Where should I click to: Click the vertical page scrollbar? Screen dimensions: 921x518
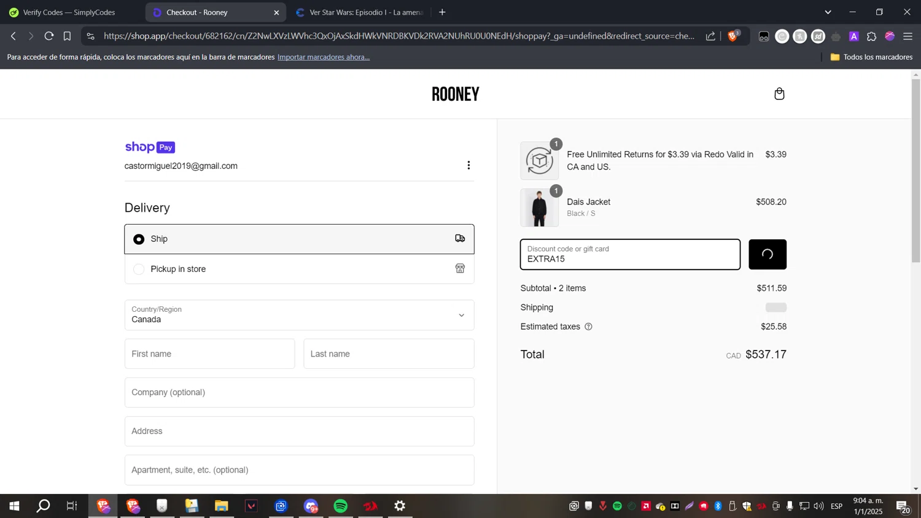coord(915,172)
